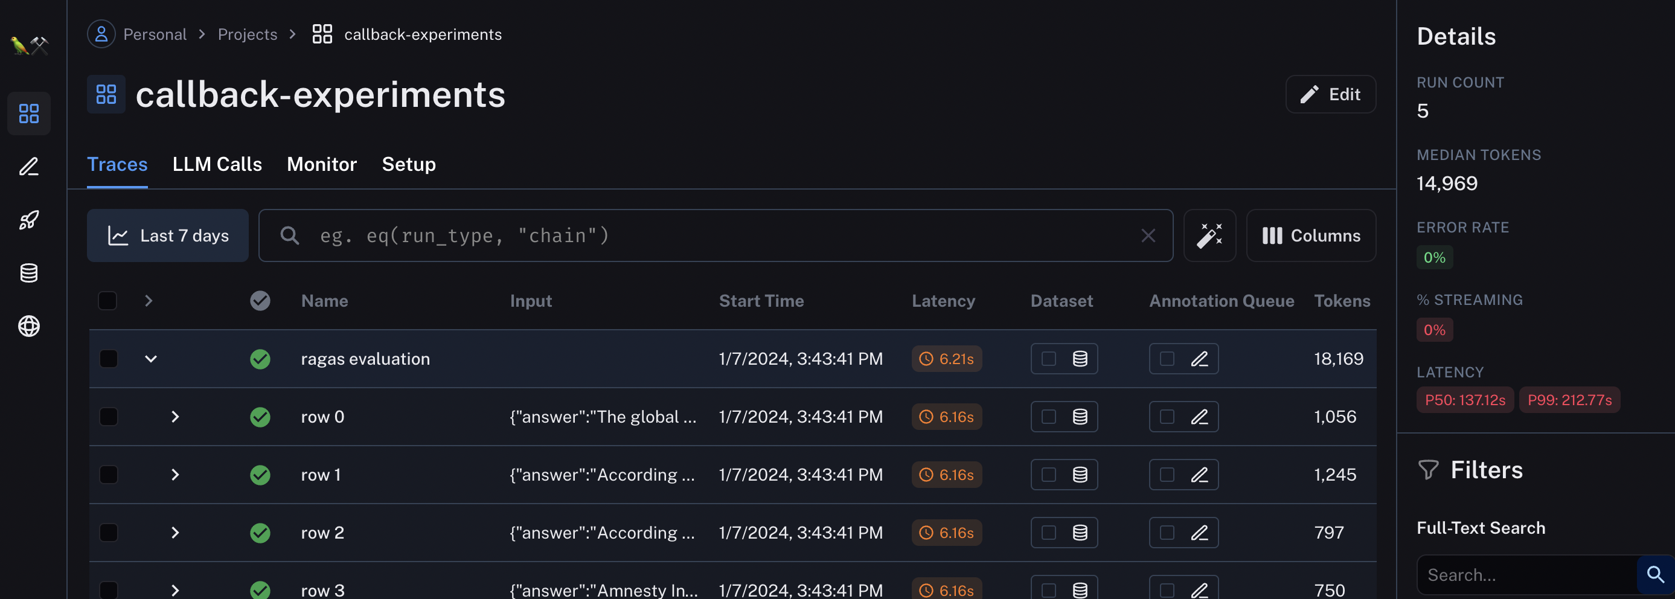The image size is (1675, 599).
Task: Switch to the Monitor tab
Action: tap(321, 165)
